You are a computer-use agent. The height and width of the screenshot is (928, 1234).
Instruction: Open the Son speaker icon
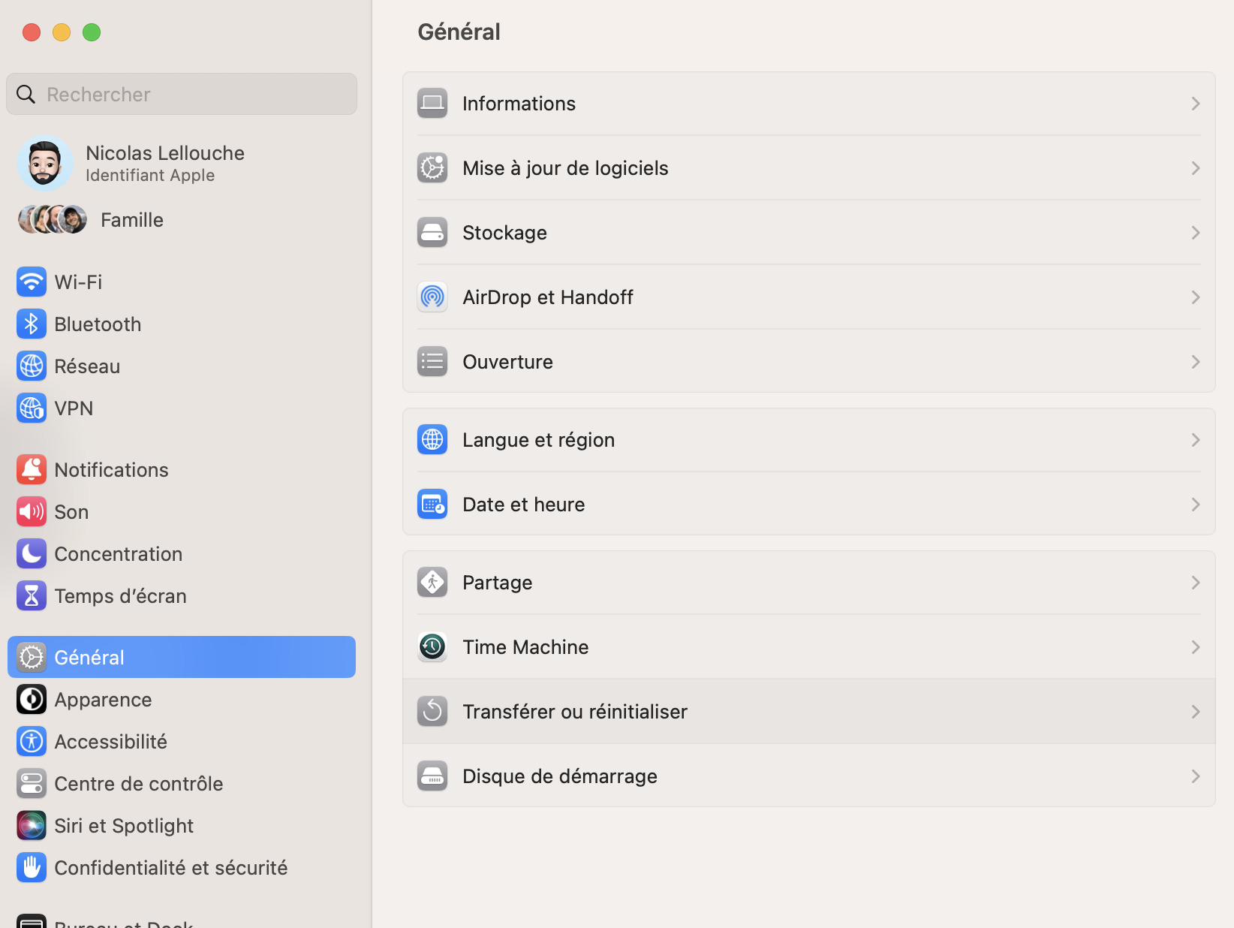32,512
